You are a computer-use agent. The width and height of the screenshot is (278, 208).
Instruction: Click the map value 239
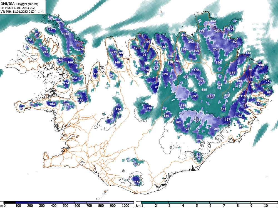(x=199, y=156)
